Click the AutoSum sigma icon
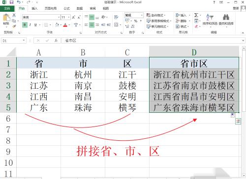This screenshot has width=246, height=179. 196,15
